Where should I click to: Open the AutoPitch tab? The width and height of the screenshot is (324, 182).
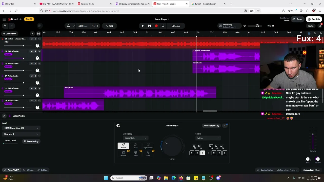[11, 170]
